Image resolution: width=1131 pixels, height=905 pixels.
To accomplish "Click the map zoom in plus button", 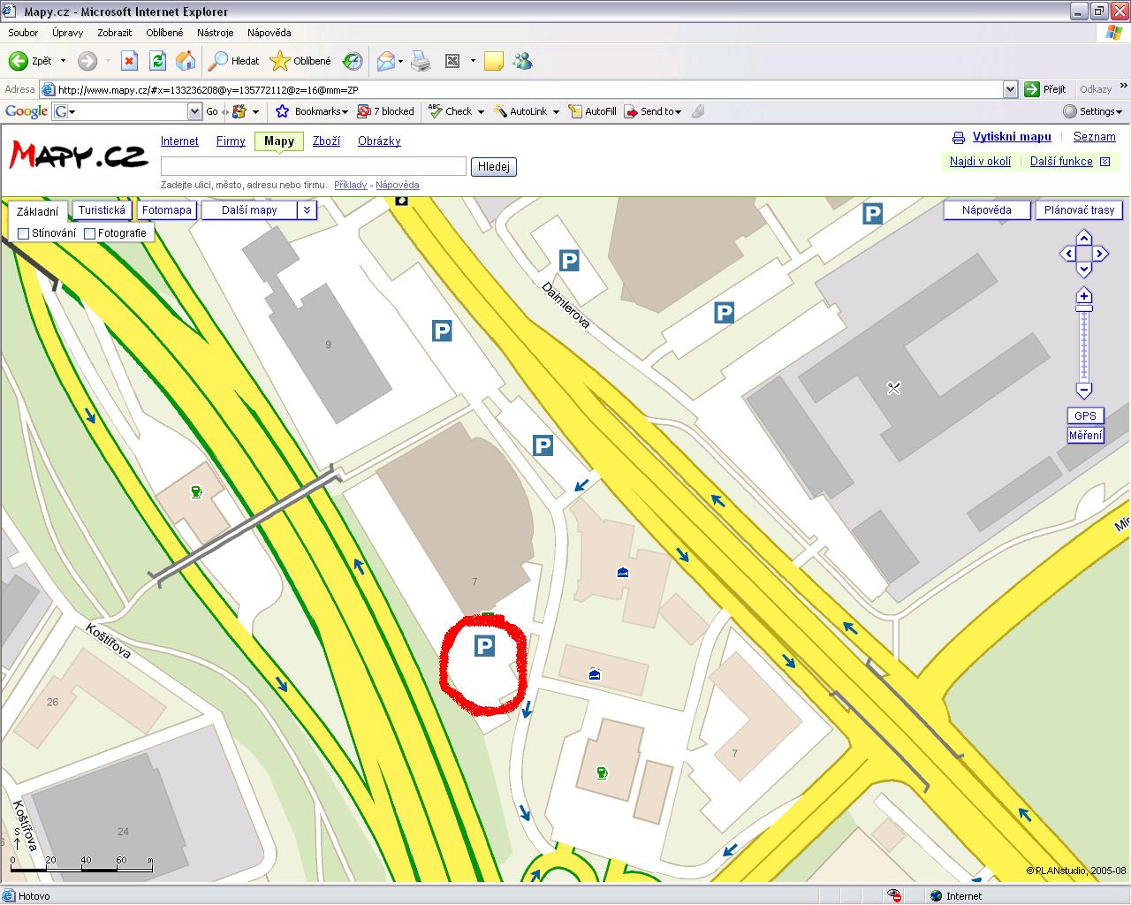I will 1084,296.
